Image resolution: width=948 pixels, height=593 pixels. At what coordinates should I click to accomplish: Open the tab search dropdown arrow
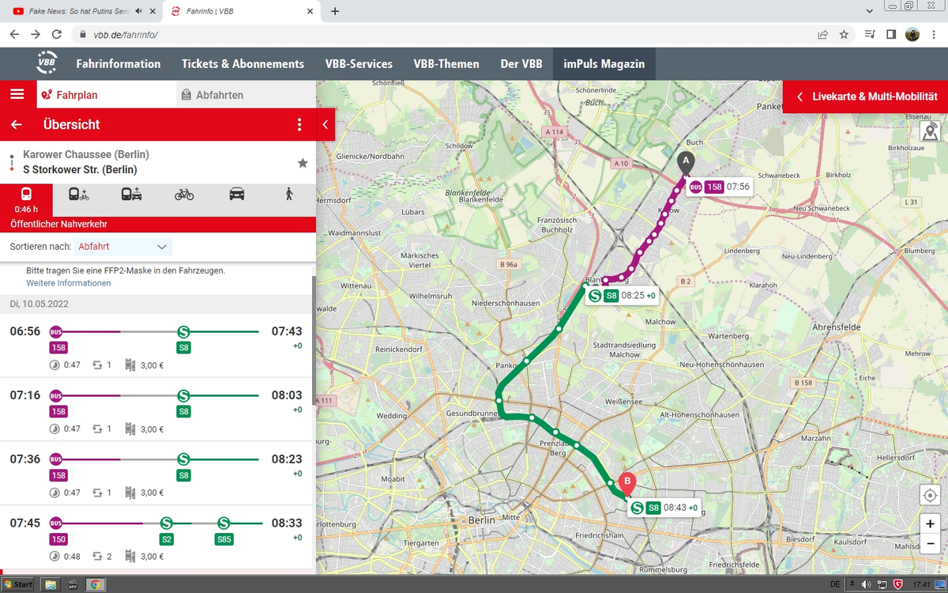(x=869, y=10)
